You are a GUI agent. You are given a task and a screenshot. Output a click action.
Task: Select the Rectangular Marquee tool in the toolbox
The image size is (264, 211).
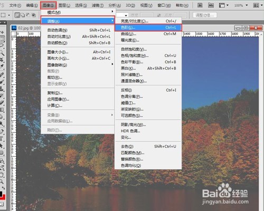pos(2,39)
